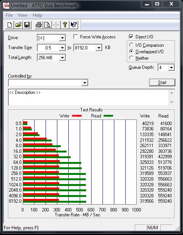Expand the Total Length dropdown 256 MB
The width and height of the screenshot is (183, 235).
62,57
